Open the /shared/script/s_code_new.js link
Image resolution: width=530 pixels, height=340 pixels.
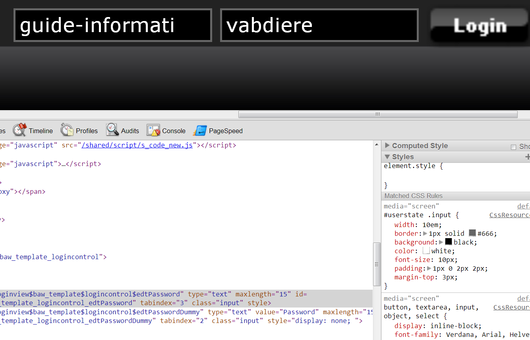[137, 145]
